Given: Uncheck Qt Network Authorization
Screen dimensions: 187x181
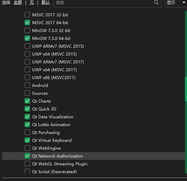Looking at the screenshot, I should [x=27, y=156].
